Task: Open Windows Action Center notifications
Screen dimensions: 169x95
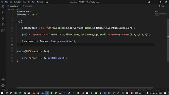Action: tap(165, 93)
